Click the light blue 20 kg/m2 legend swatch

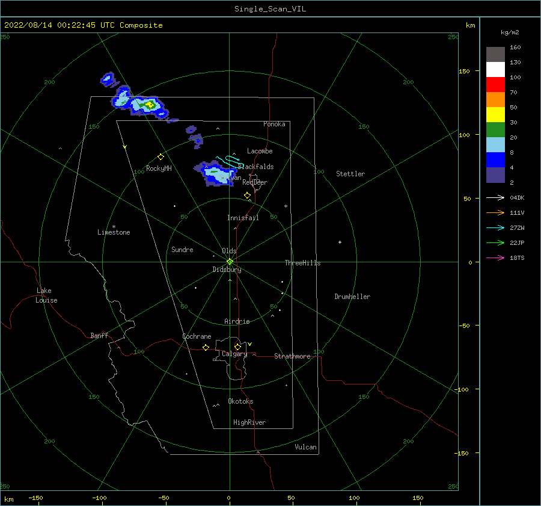tap(495, 145)
